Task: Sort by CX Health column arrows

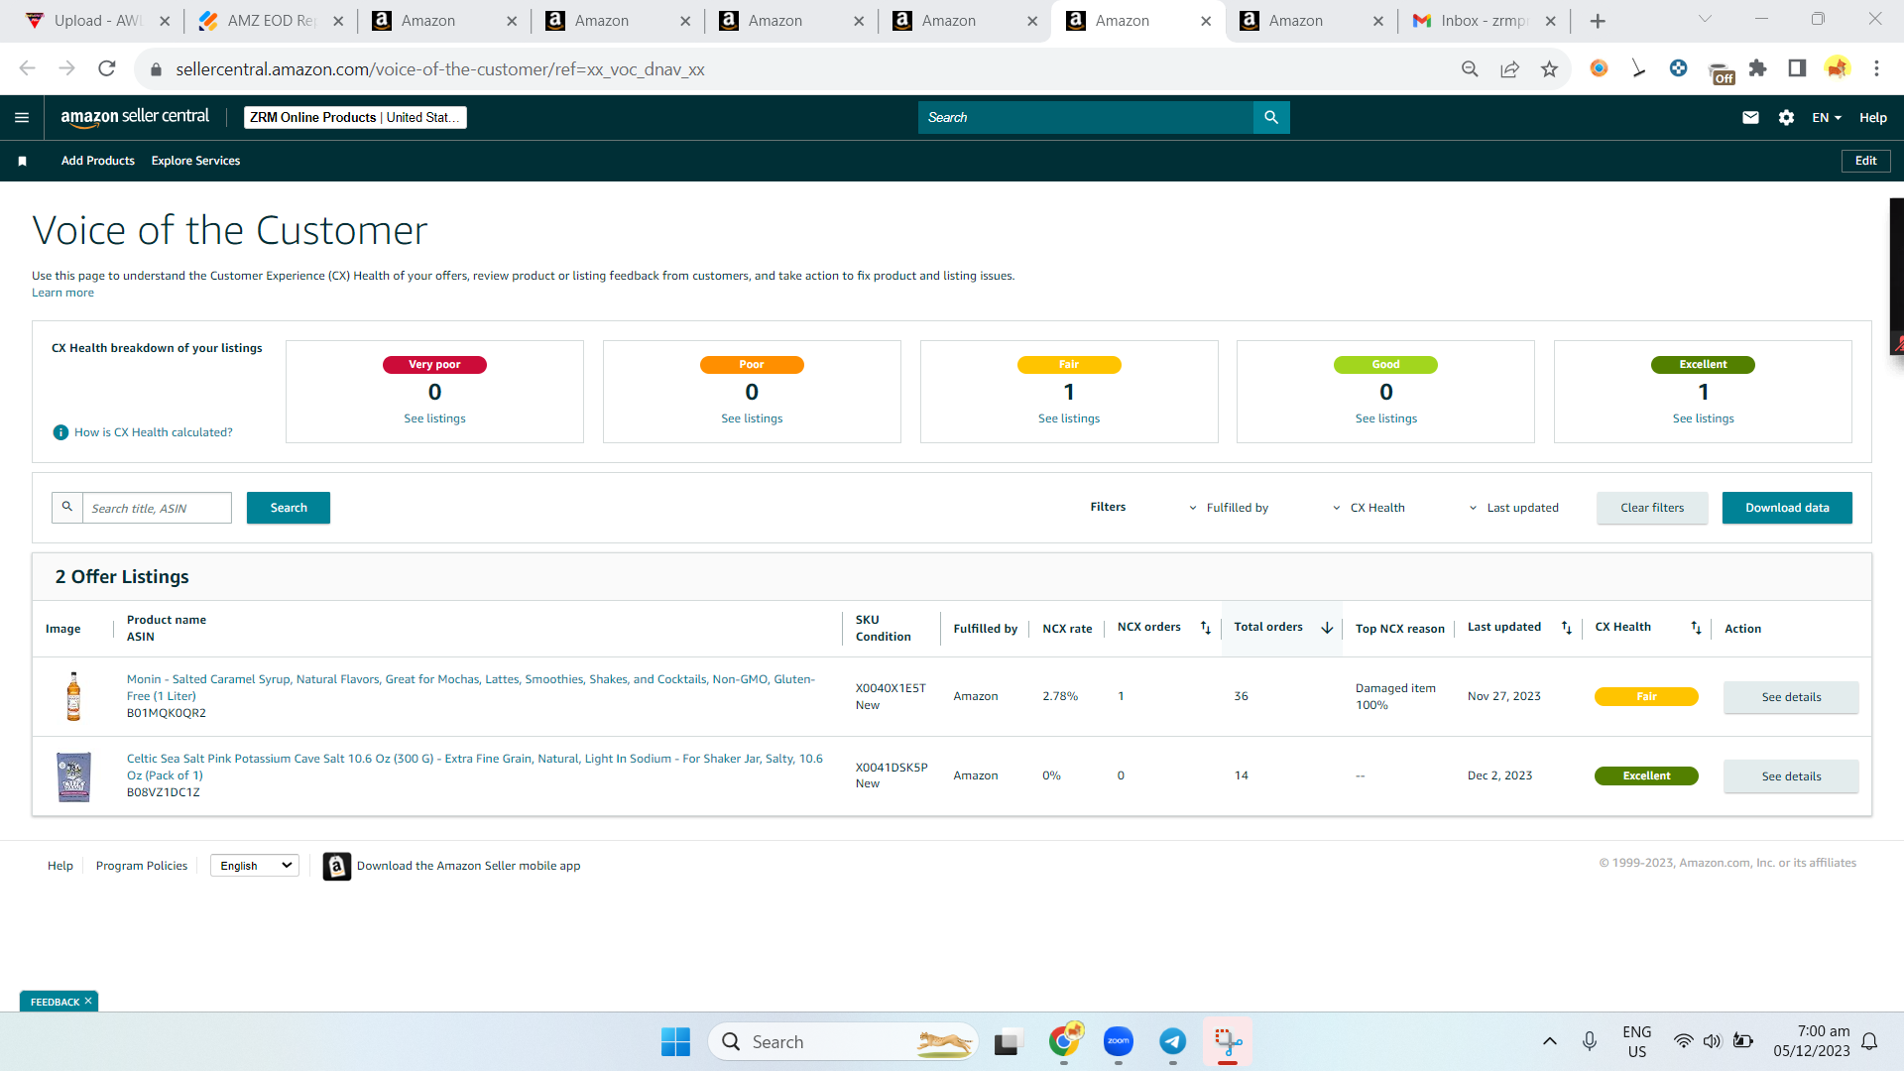Action: [x=1696, y=628]
